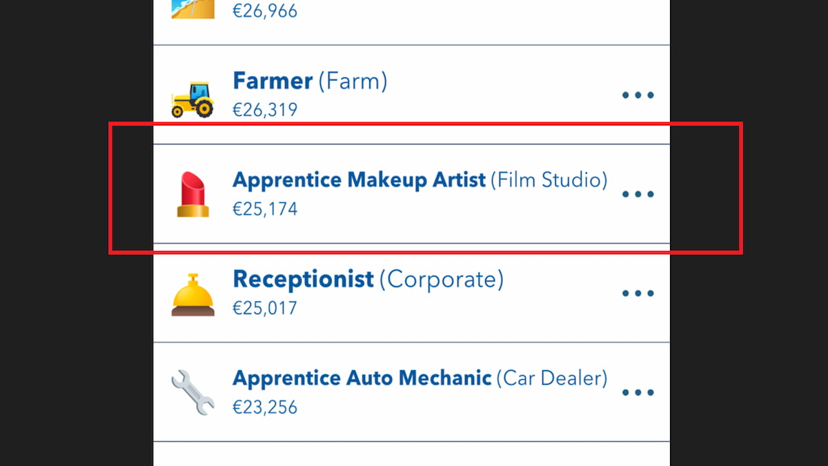The image size is (828, 466).
Task: Click the €23,256 salary under Apprentice Auto Mechanic
Action: click(x=266, y=407)
